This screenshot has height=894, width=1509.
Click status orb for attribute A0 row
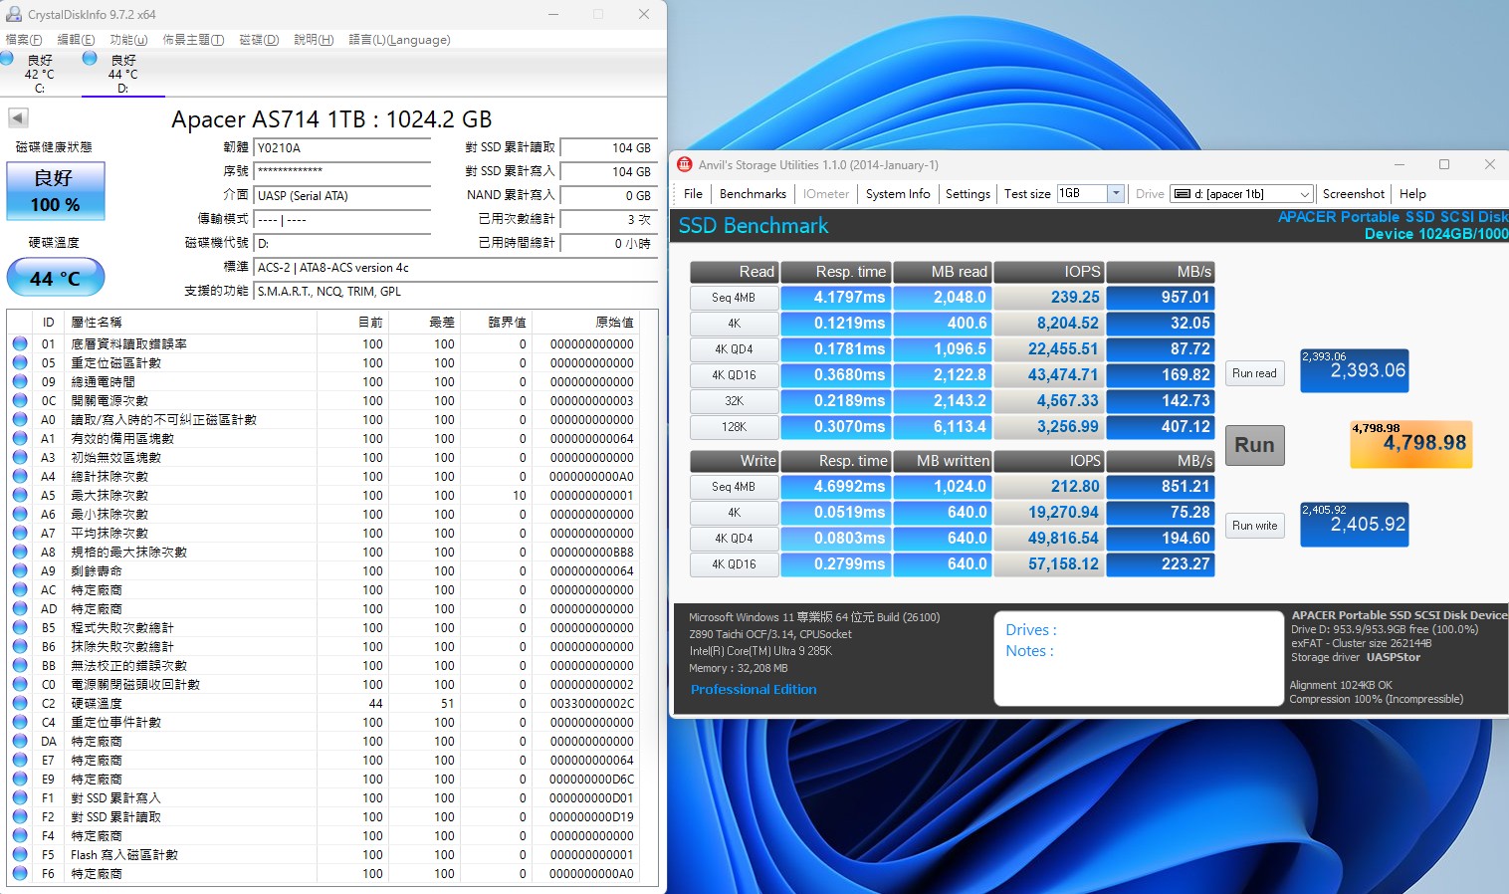pos(20,419)
